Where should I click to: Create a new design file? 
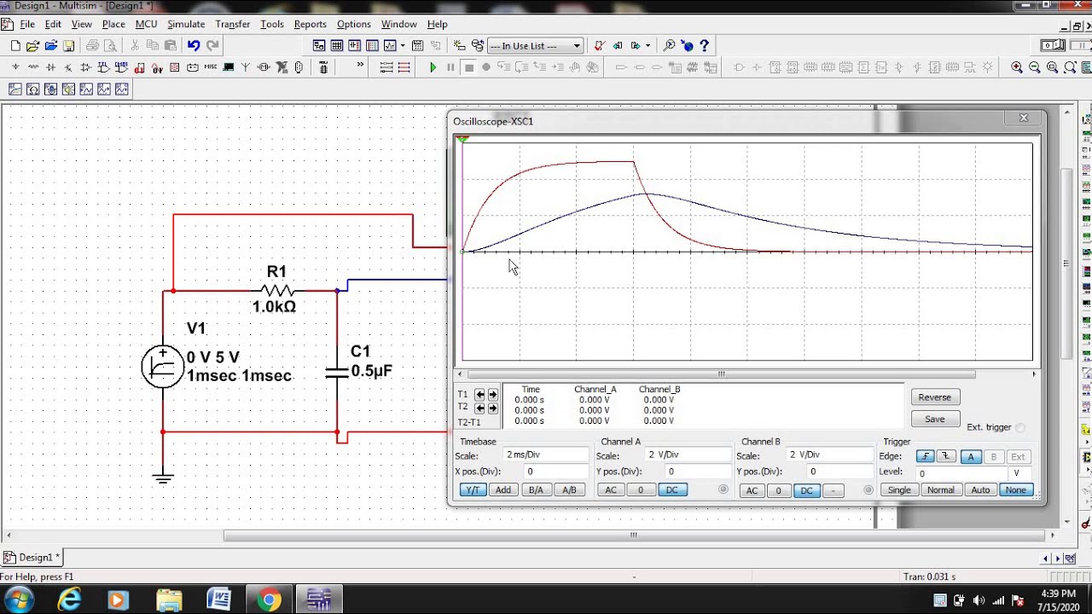[15, 46]
